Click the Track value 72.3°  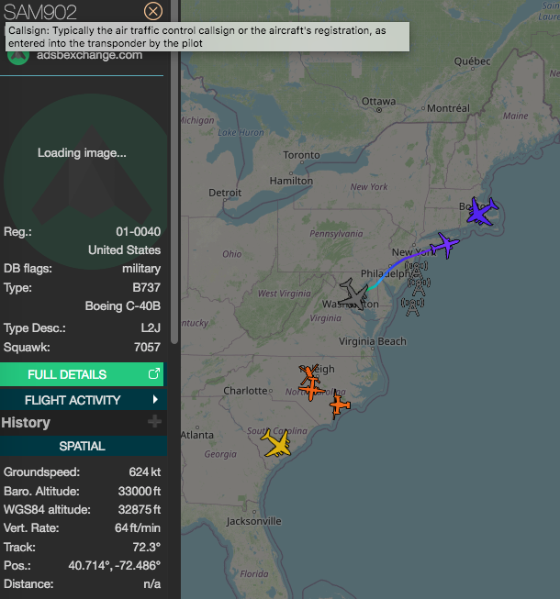[147, 547]
